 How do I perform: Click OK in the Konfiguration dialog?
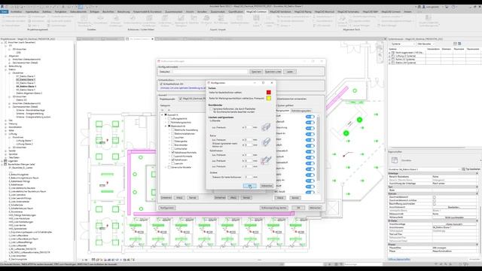click(x=249, y=186)
